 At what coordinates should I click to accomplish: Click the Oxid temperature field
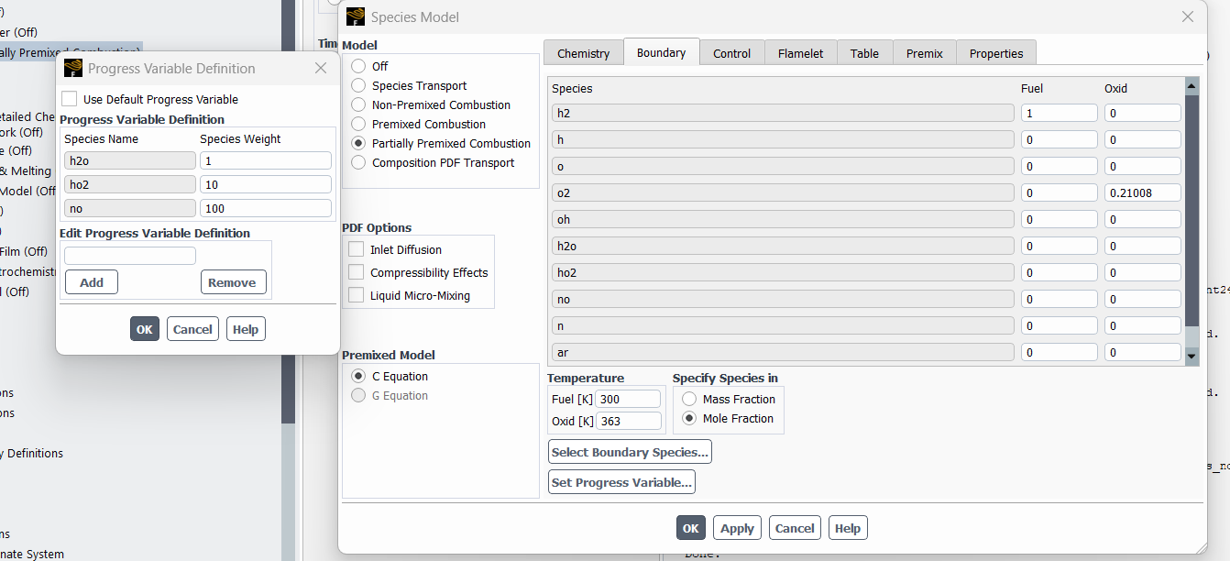click(628, 421)
